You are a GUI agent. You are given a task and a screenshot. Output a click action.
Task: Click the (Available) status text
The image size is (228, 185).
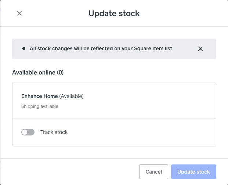pos(72,96)
